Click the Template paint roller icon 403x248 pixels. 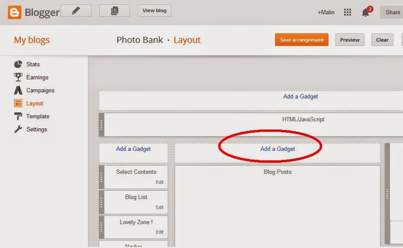(x=18, y=116)
